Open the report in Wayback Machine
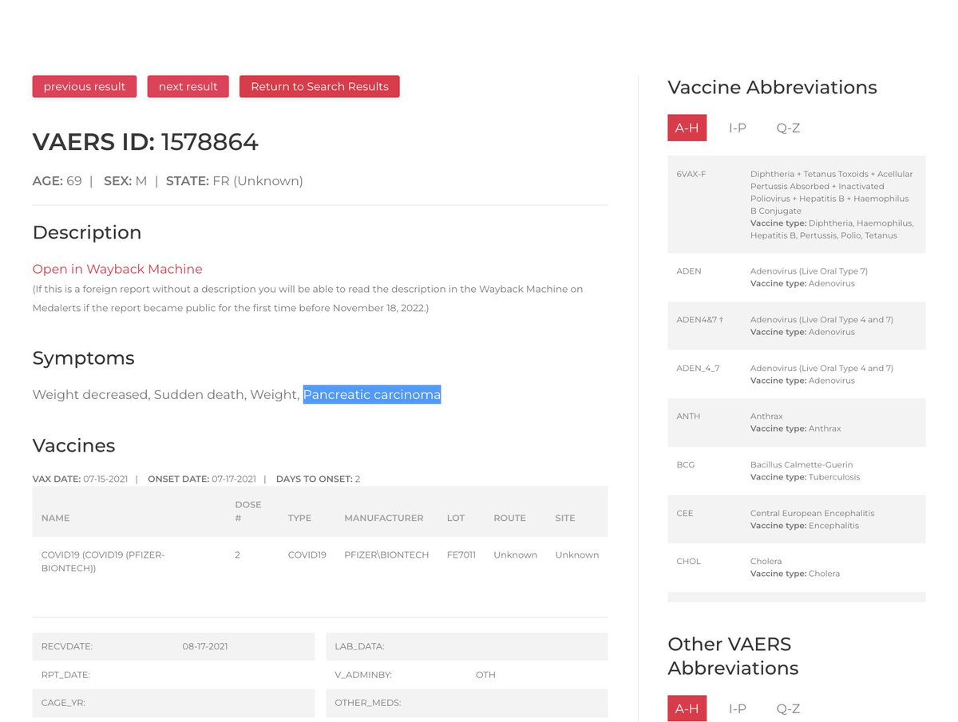 point(117,269)
